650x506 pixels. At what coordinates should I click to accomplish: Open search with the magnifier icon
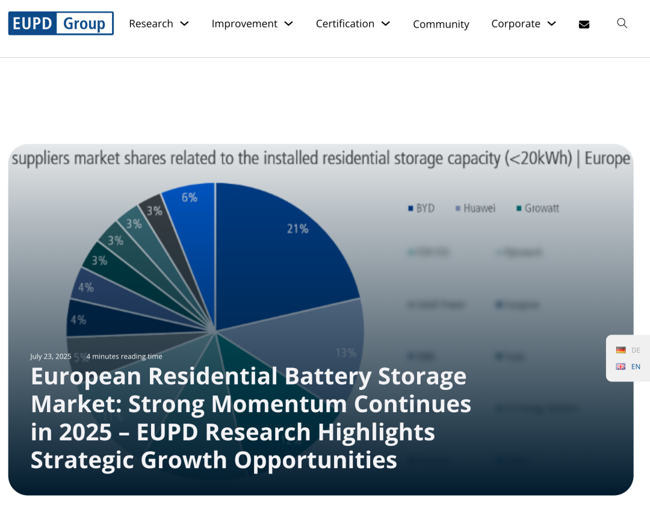point(622,23)
